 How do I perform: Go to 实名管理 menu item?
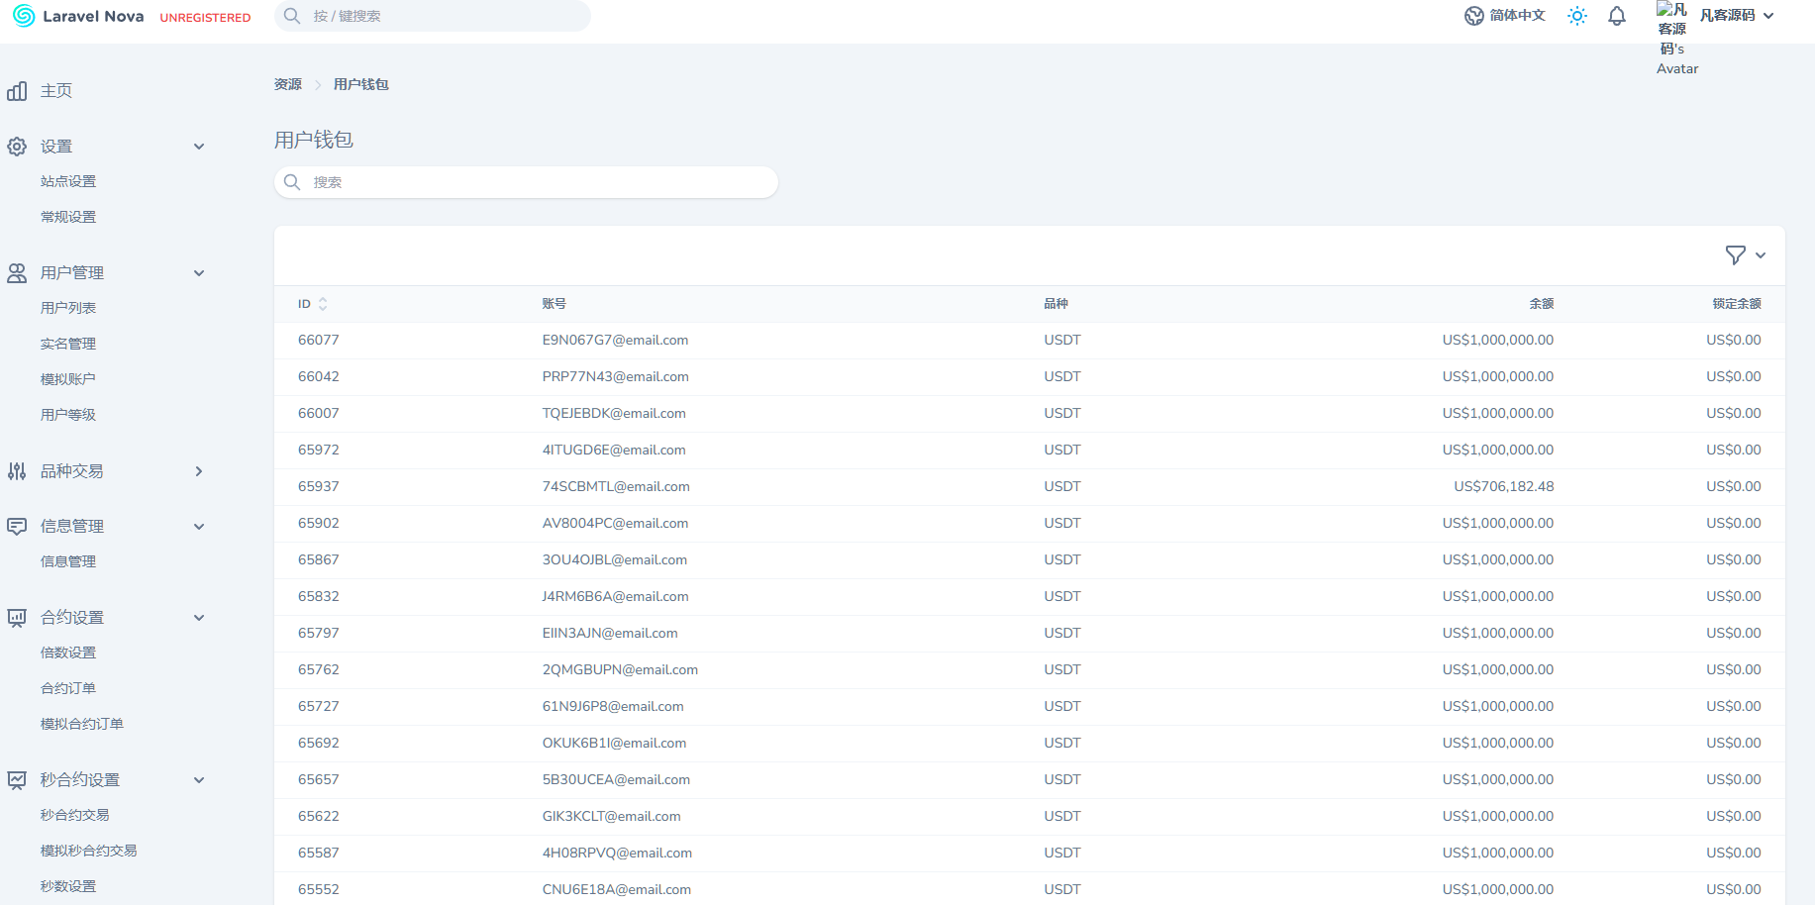[x=68, y=344]
